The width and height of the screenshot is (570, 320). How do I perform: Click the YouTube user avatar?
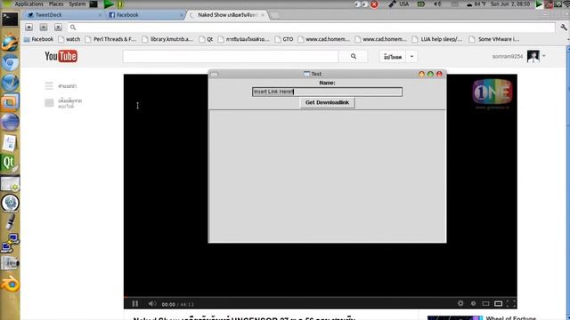[x=533, y=56]
